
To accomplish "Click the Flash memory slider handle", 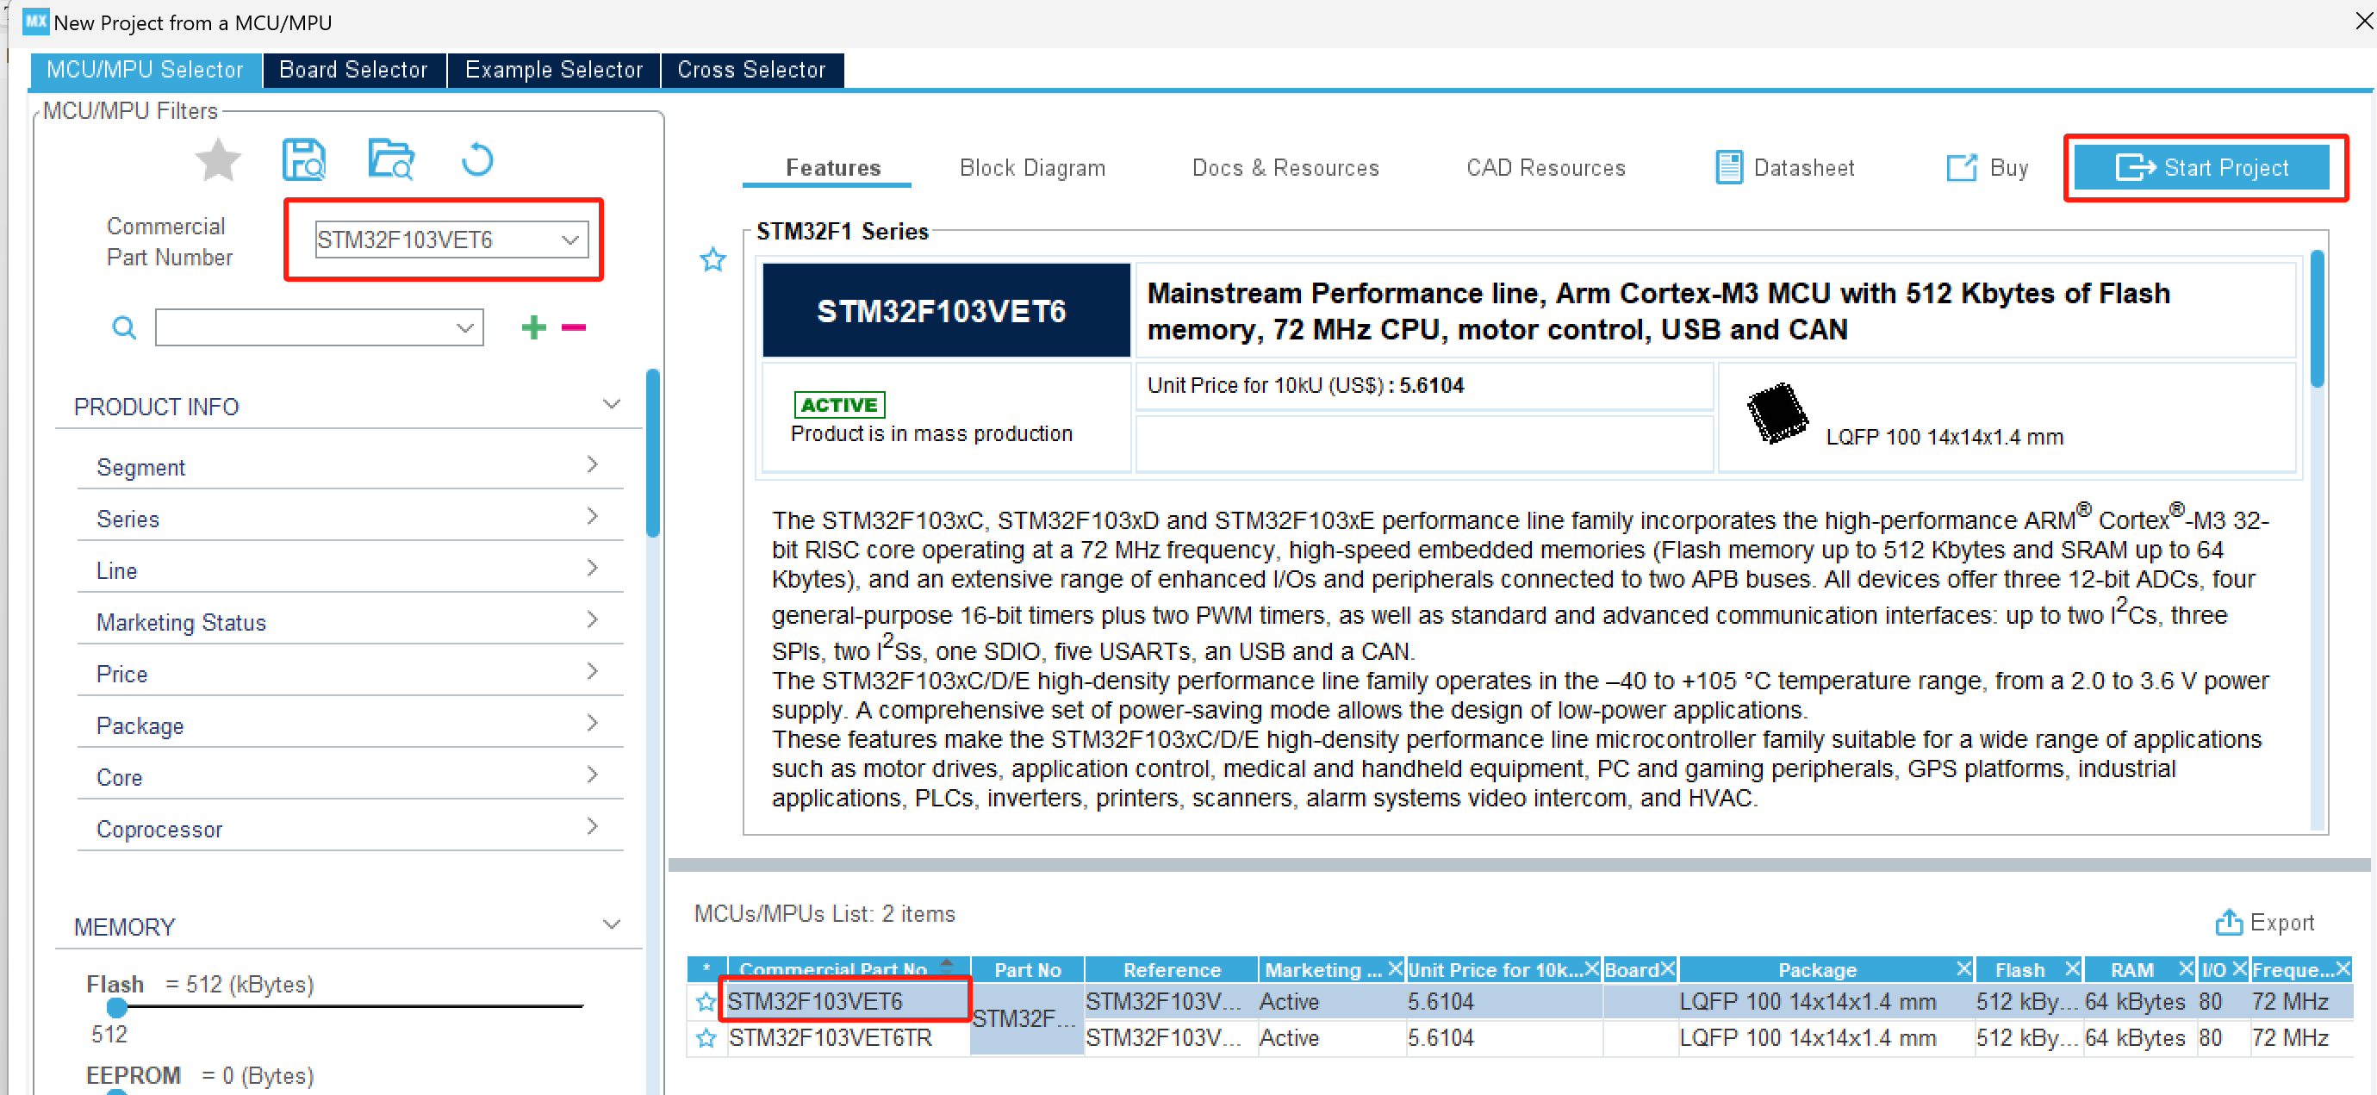I will [117, 1007].
